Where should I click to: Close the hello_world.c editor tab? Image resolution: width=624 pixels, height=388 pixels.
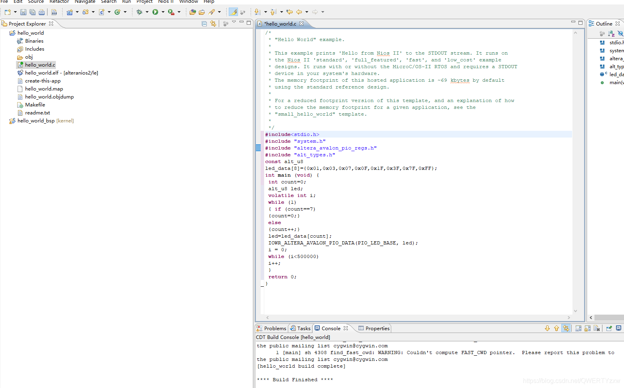(301, 24)
